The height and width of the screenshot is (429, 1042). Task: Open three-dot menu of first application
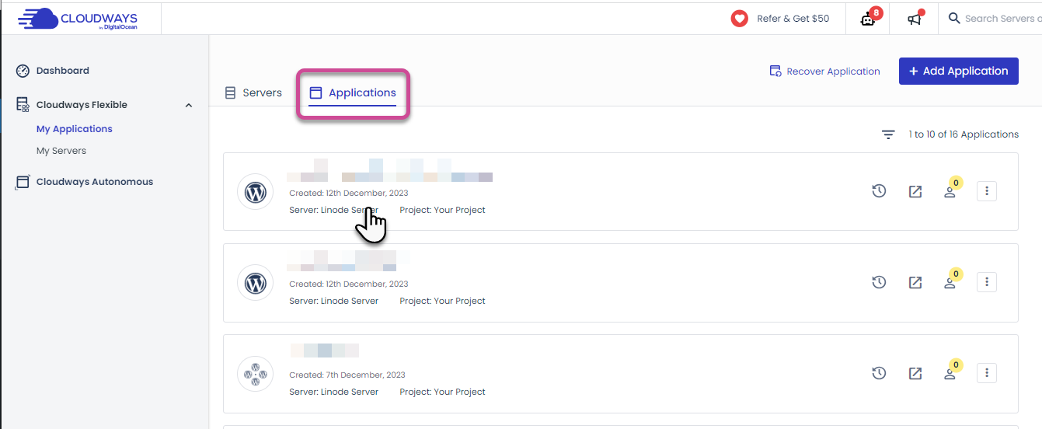tap(987, 191)
